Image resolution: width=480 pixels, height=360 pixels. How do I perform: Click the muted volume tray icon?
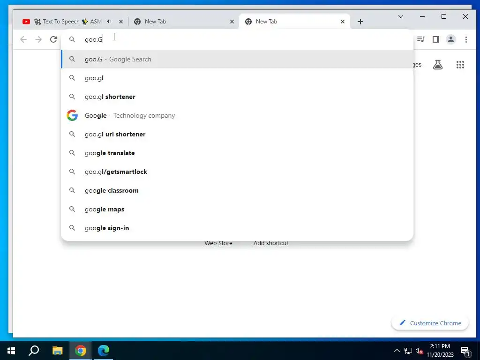coord(419,351)
